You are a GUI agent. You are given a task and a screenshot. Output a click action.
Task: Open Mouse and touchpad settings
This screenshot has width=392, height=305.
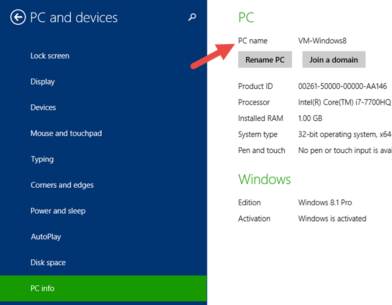coord(66,133)
